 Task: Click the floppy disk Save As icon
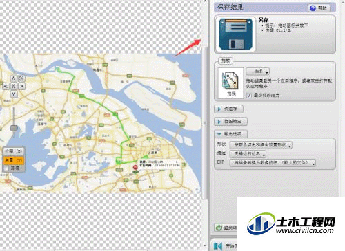pyautogui.click(x=235, y=34)
